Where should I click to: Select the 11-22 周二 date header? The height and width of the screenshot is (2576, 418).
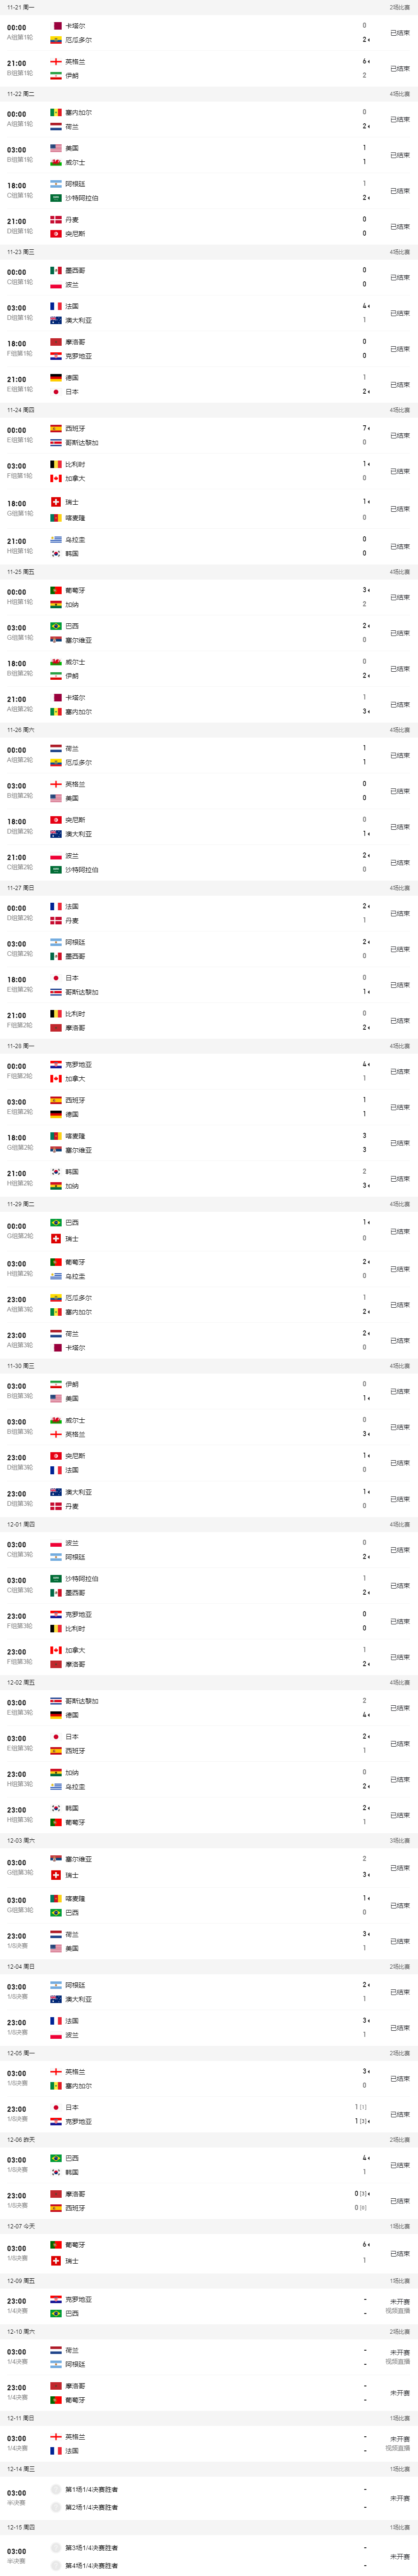[20, 94]
